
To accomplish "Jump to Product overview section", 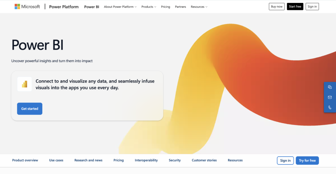I will [25, 160].
